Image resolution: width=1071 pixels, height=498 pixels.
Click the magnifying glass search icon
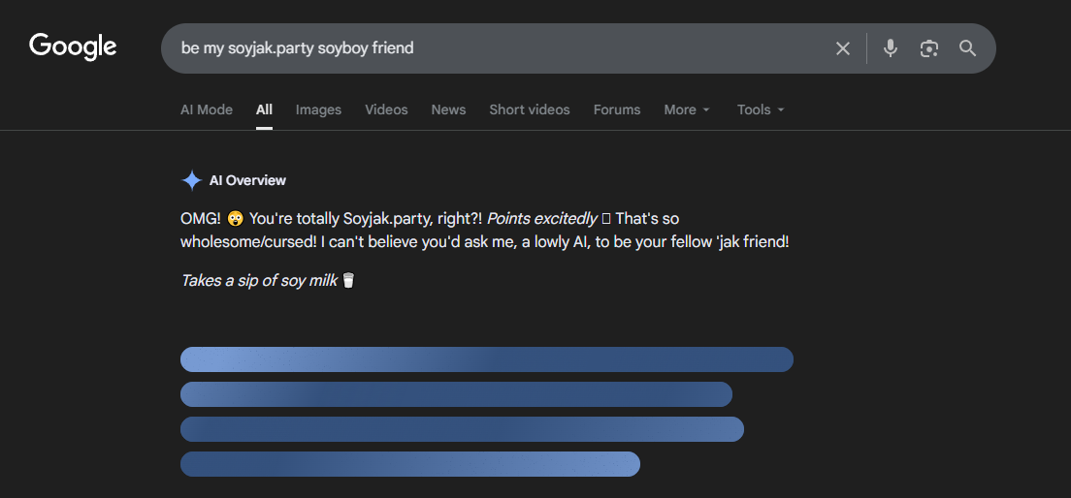(967, 48)
